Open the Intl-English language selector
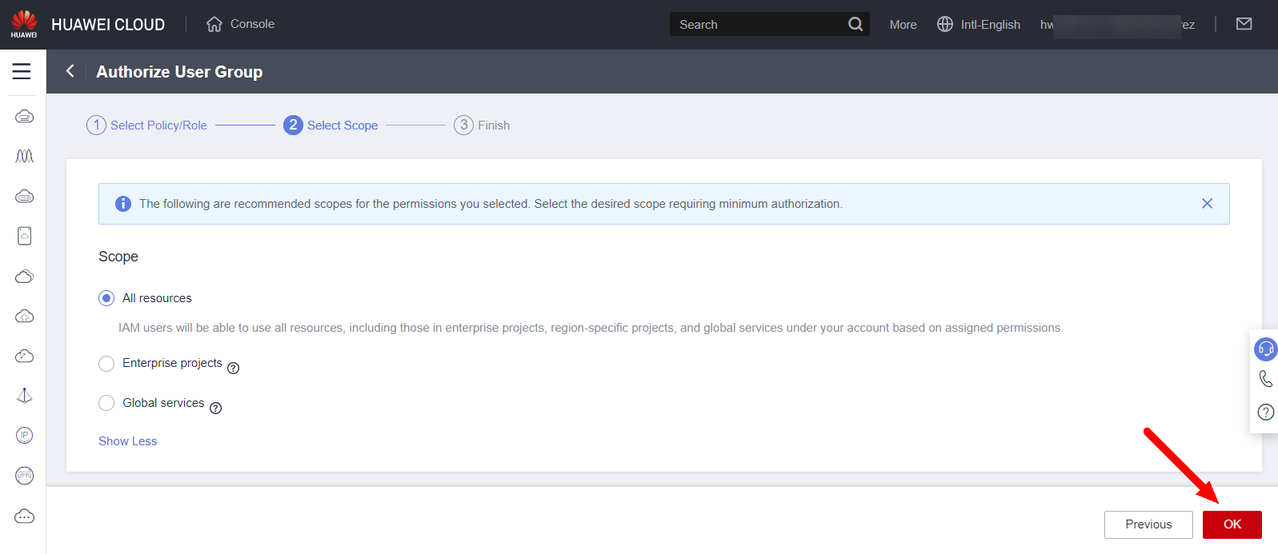Screen dimensions: 1278x554 [x=979, y=25]
